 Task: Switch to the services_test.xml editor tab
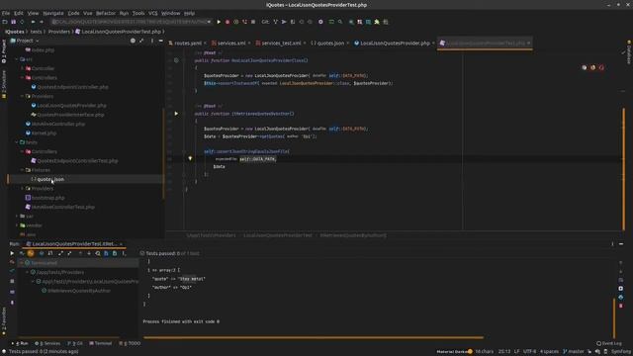tap(281, 44)
